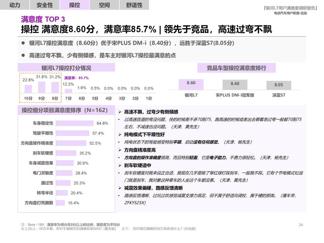Go to the 空间 tab
Image resolution: width=324 pixels, height=243 pixels.
pos(104,5)
